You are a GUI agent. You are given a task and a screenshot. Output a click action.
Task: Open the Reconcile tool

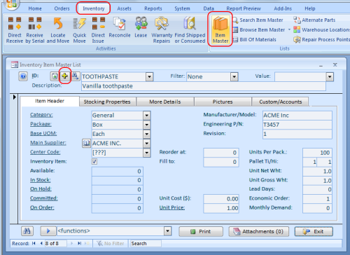point(120,27)
